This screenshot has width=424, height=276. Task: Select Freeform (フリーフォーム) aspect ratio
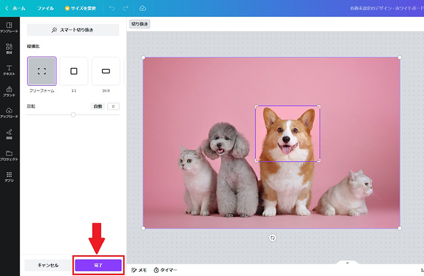42,71
